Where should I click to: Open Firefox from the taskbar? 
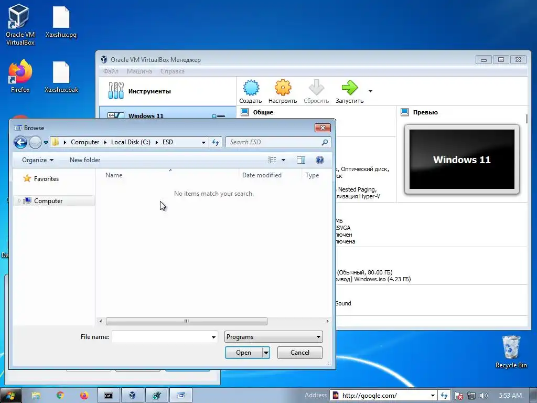point(84,396)
